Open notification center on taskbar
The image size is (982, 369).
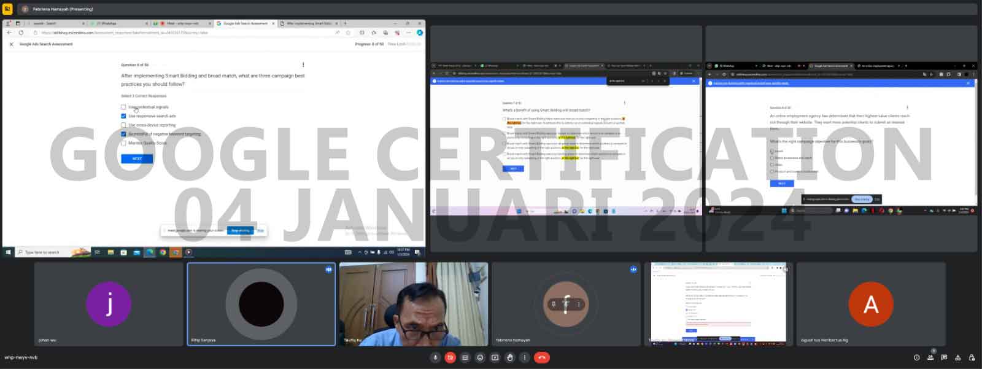417,252
